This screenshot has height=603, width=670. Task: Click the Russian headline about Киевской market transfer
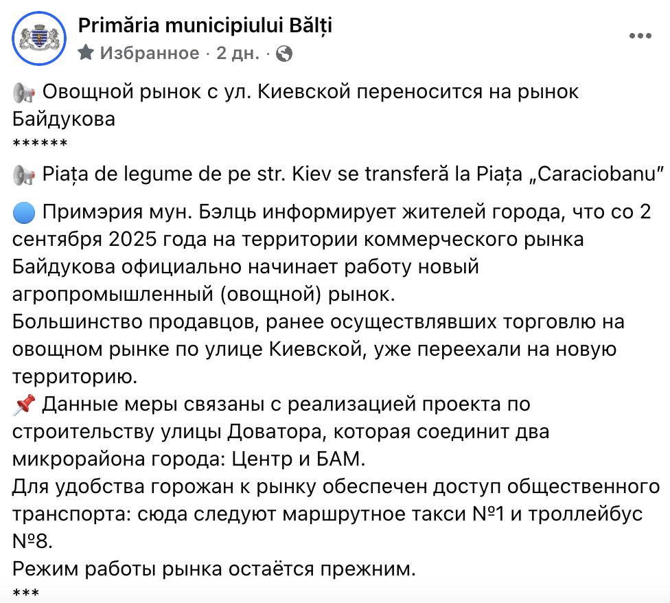tap(295, 105)
